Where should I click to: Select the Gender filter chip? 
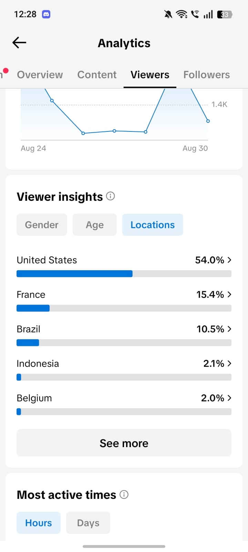(x=42, y=225)
